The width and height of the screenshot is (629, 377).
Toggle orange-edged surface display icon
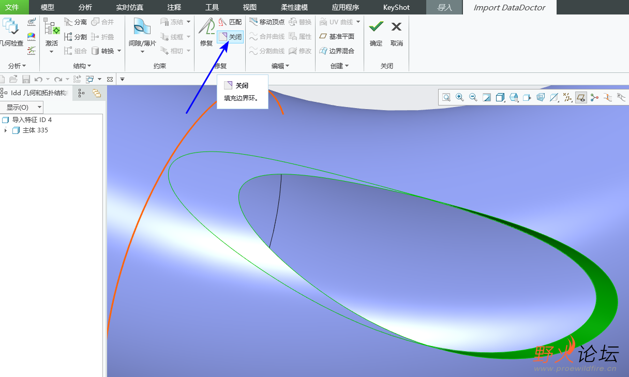tap(608, 97)
